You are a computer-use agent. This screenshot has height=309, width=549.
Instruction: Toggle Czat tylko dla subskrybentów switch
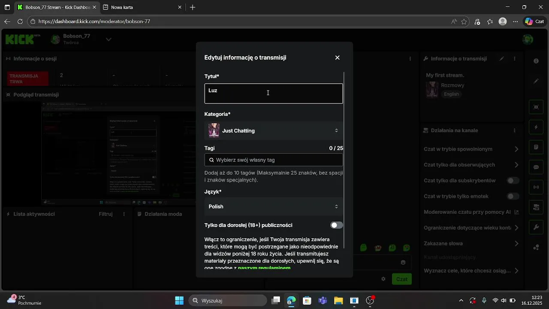[513, 181]
